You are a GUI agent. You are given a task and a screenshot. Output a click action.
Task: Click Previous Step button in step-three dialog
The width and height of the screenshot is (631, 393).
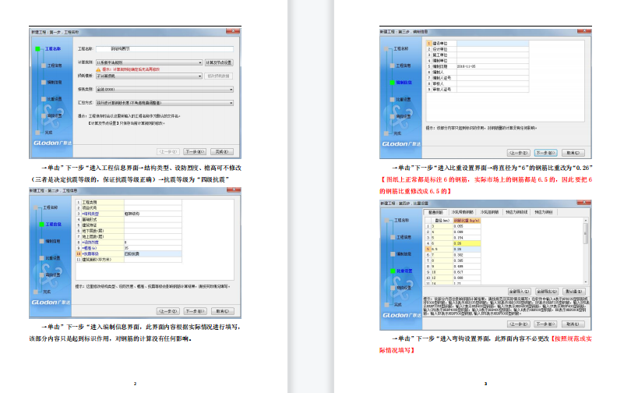[x=518, y=153]
